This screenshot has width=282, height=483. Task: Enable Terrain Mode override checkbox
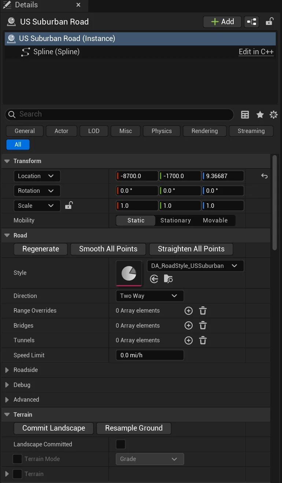pyautogui.click(x=17, y=459)
